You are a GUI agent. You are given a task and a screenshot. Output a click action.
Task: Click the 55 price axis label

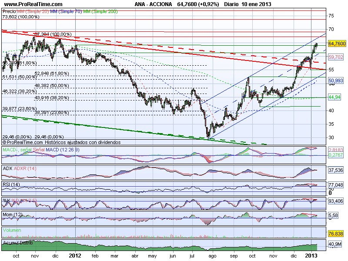point(331,70)
